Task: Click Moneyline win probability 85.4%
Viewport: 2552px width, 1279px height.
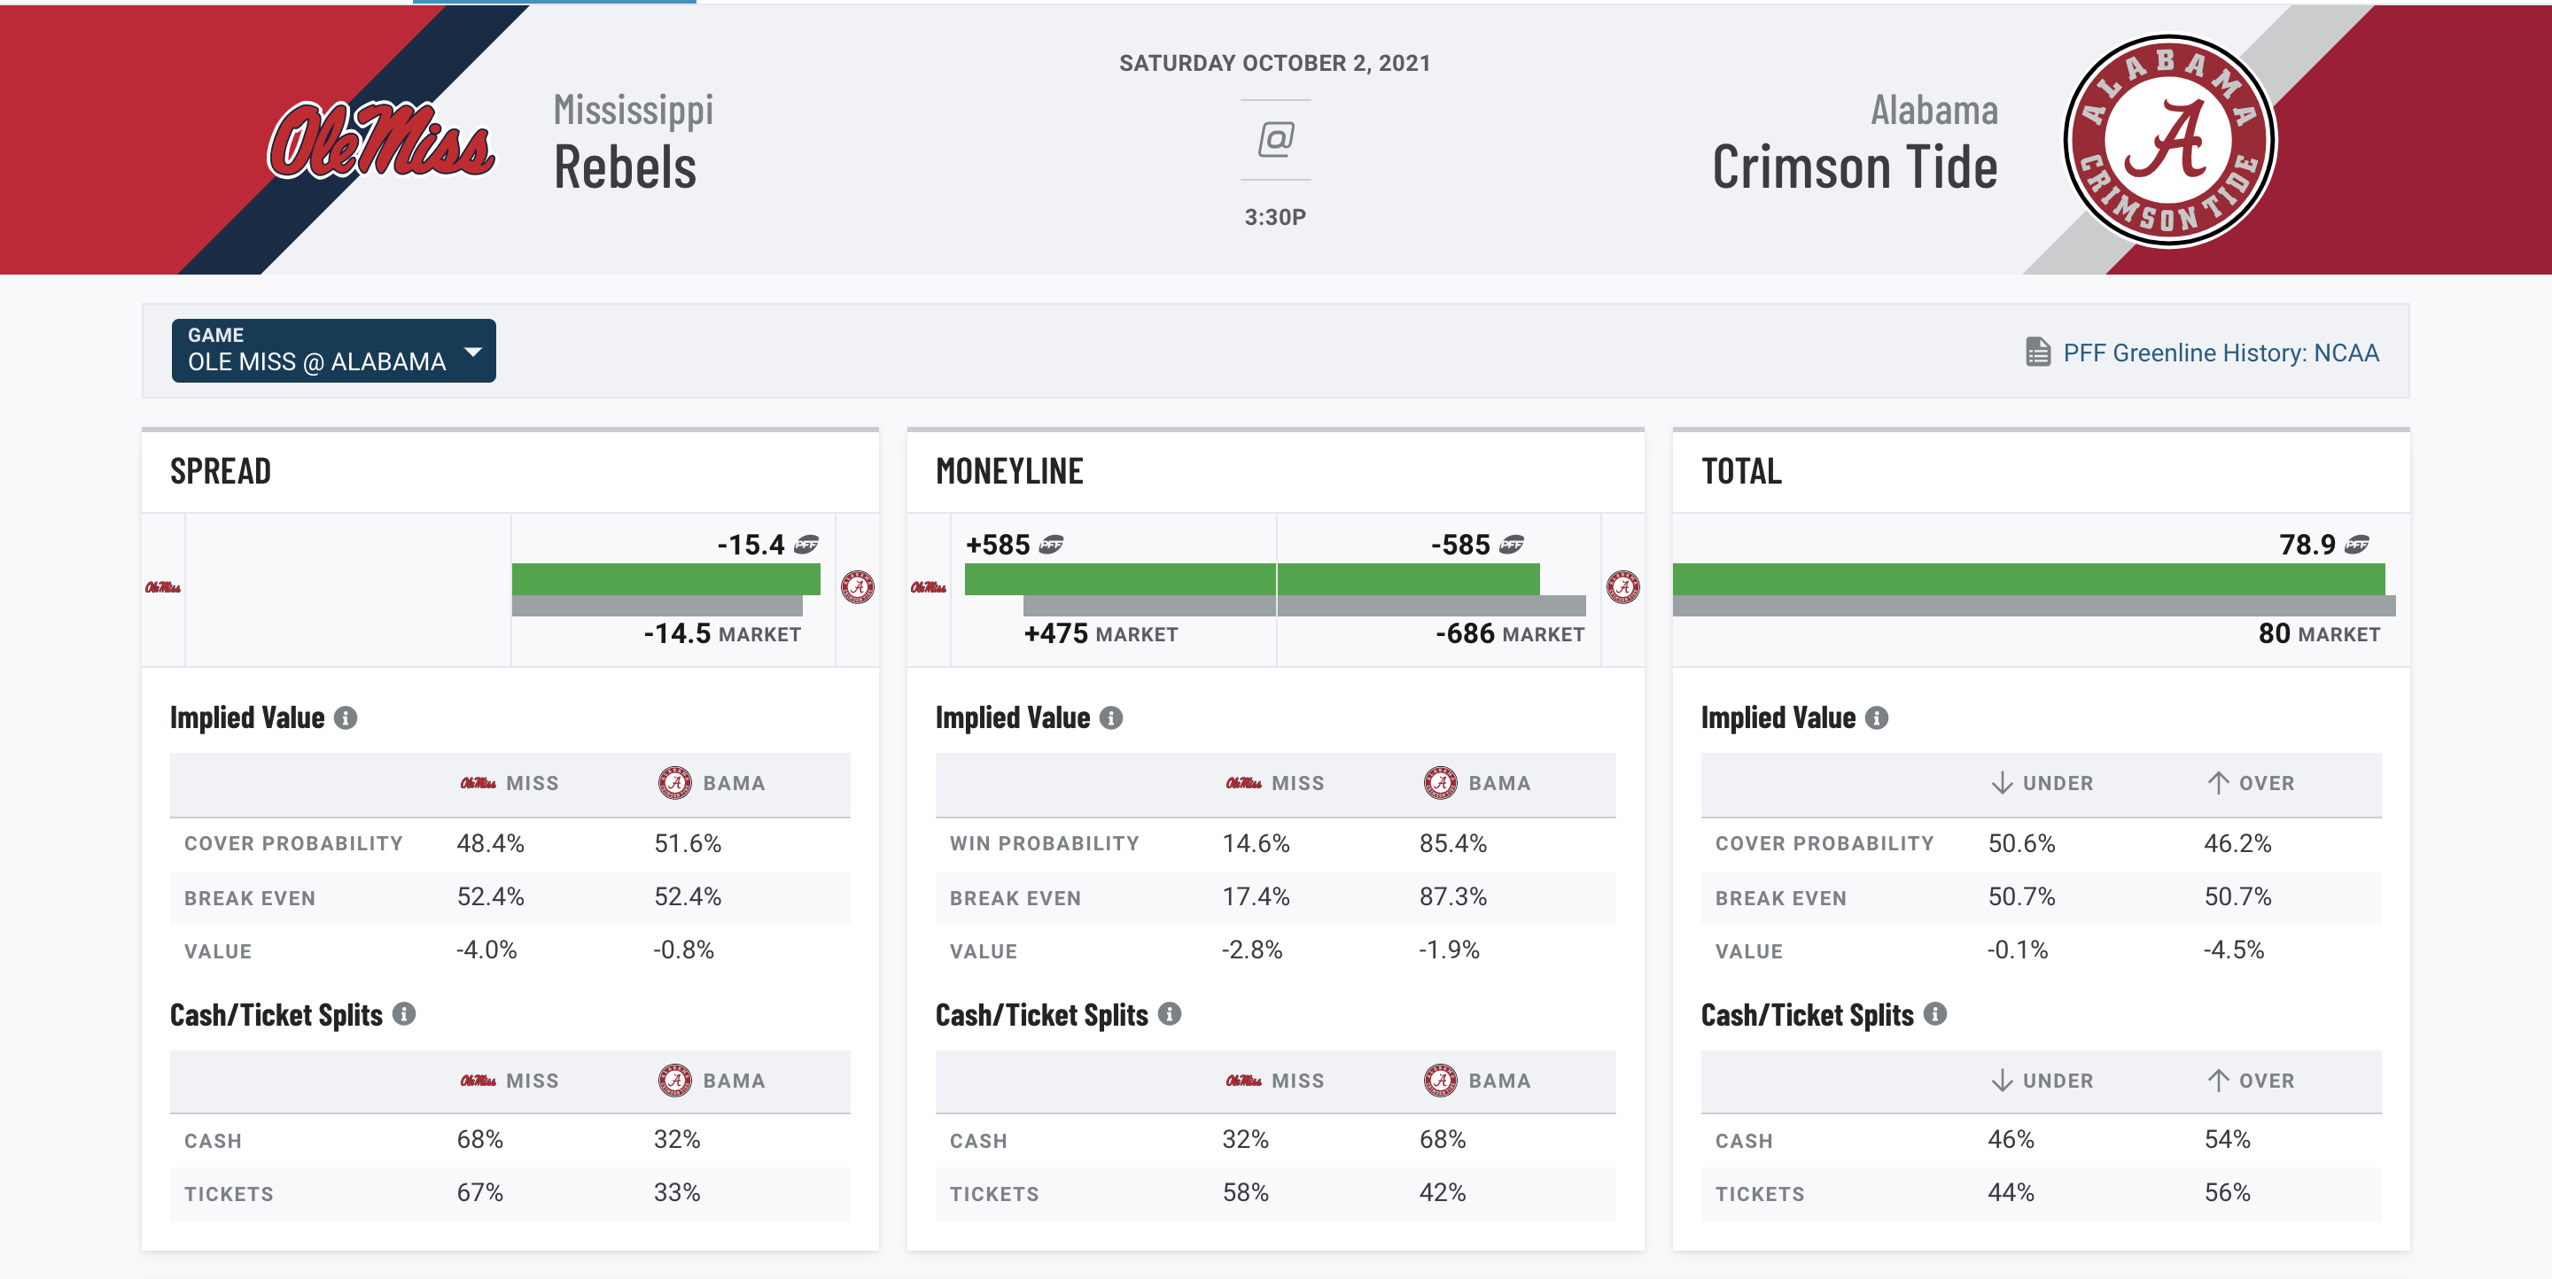Action: pyautogui.click(x=1452, y=843)
